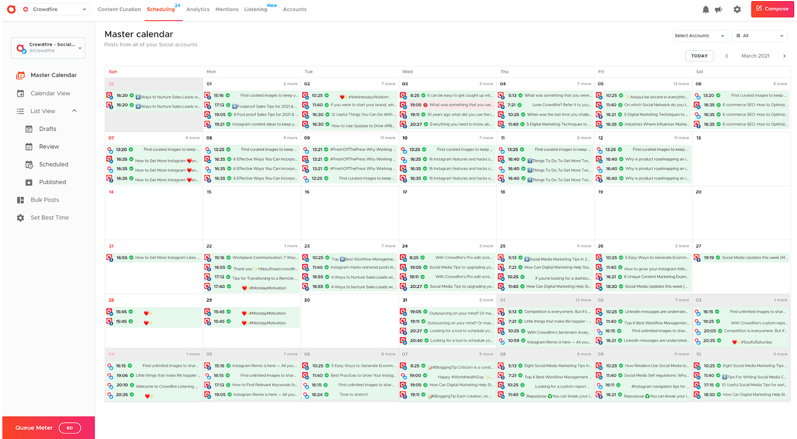The height and width of the screenshot is (439, 797).
Task: Show "1 more" post on Mon 22
Action: (291, 246)
